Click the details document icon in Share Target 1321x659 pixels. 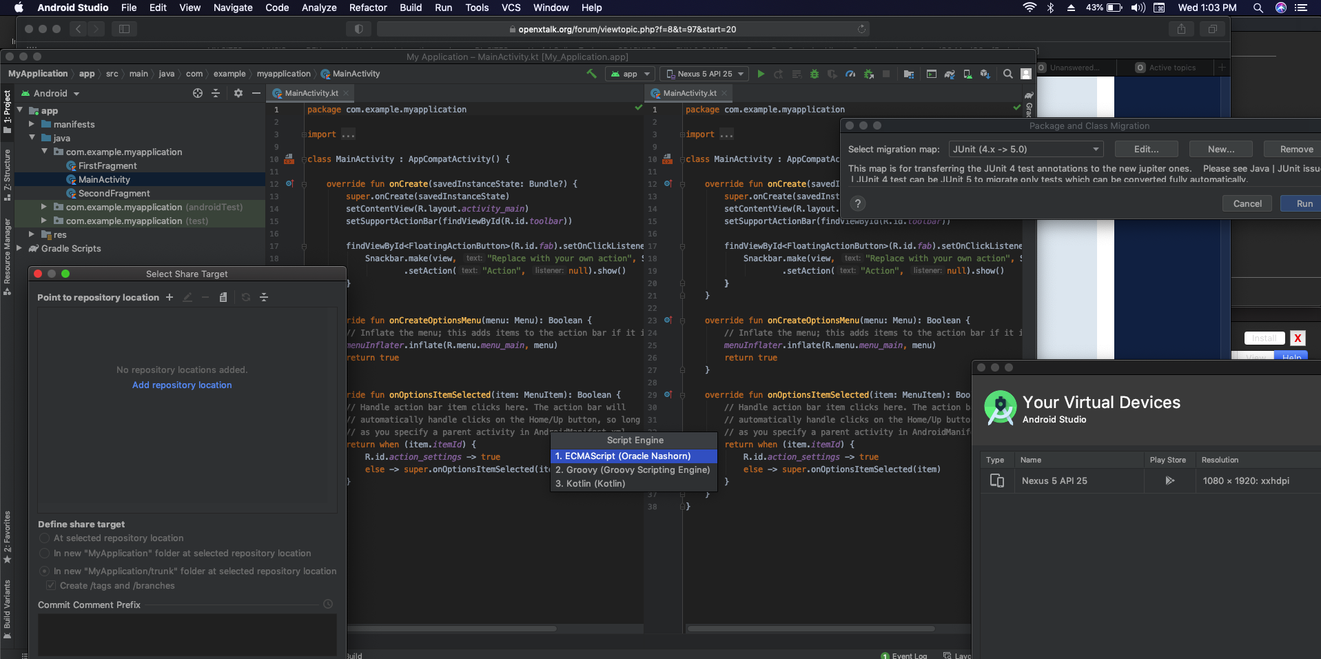click(223, 297)
